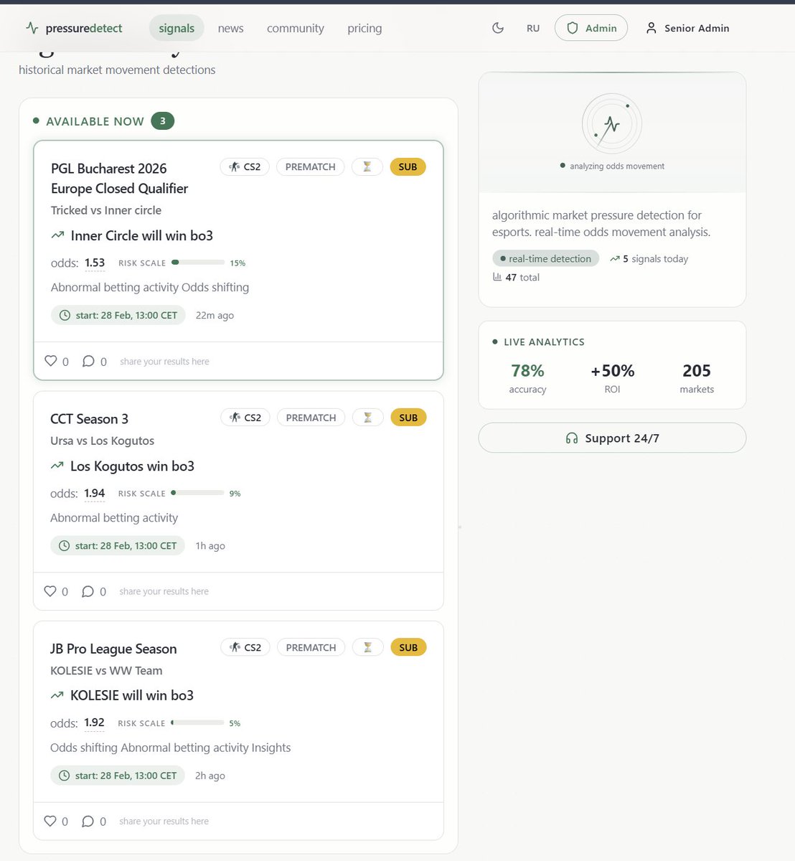
Task: Click trend arrow beside KOLESIE will win bo3
Action: (57, 695)
